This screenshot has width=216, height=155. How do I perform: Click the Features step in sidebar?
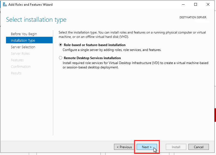pyautogui.click(x=17, y=60)
